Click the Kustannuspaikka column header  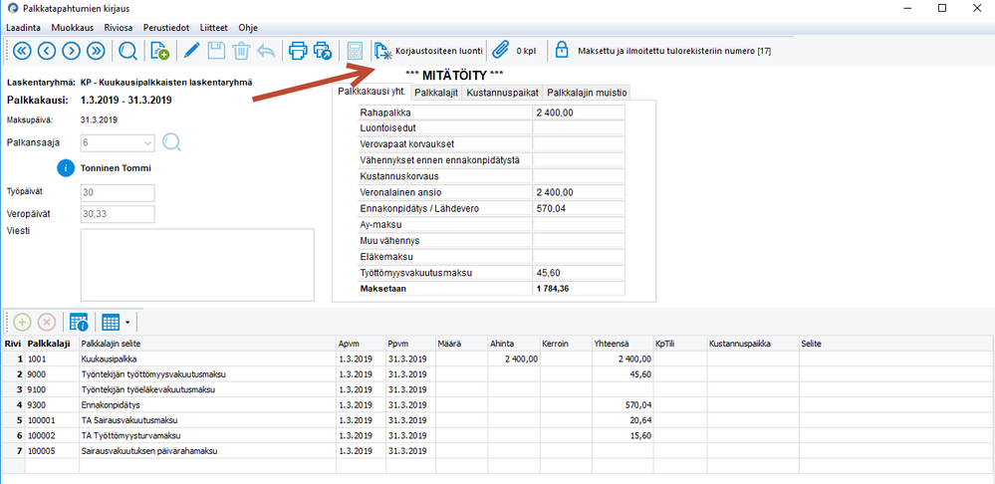point(753,344)
